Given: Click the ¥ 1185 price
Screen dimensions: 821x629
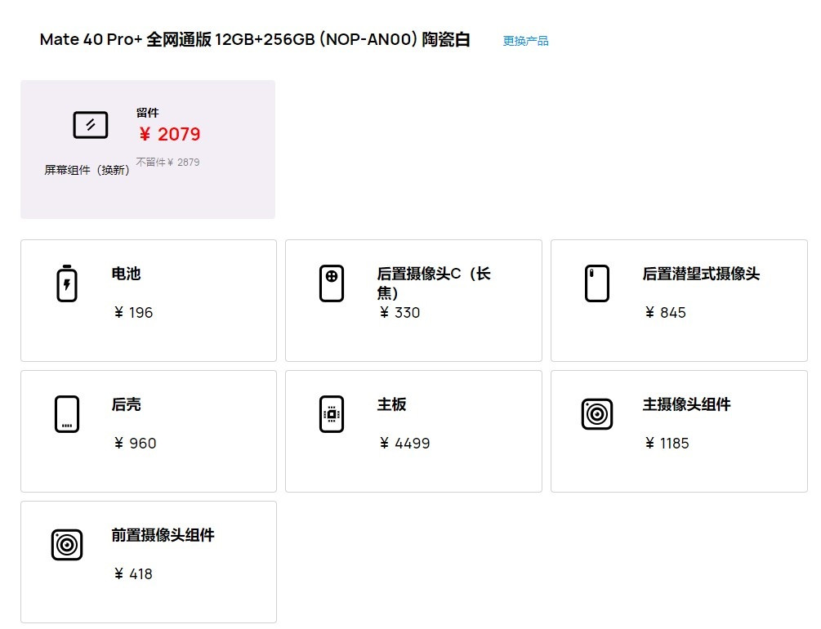Looking at the screenshot, I should point(667,444).
